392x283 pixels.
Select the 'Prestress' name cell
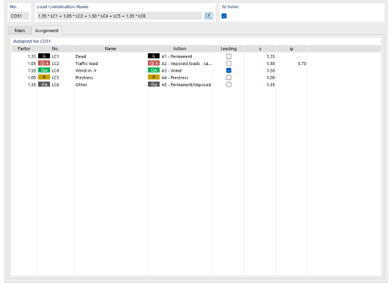pos(110,77)
